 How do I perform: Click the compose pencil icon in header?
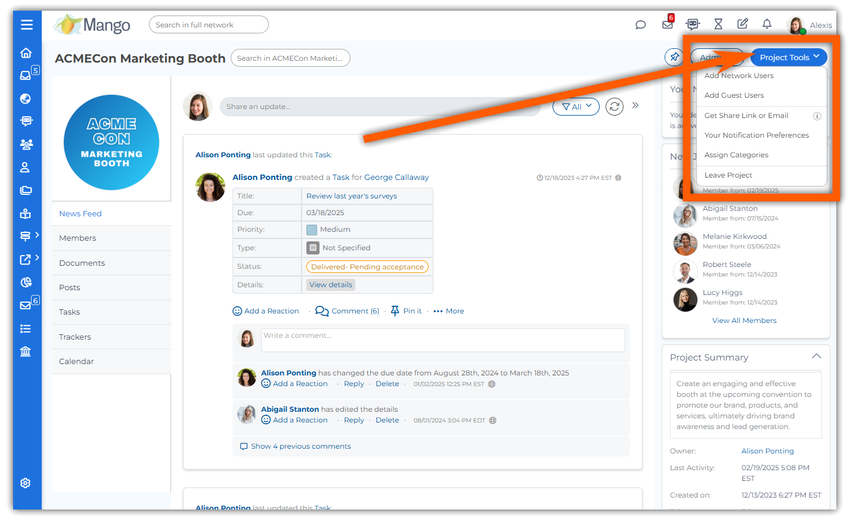tap(743, 24)
